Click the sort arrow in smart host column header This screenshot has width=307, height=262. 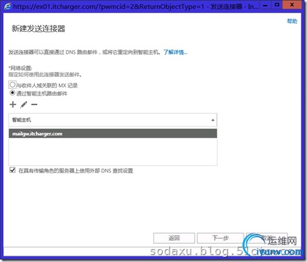pos(212,120)
